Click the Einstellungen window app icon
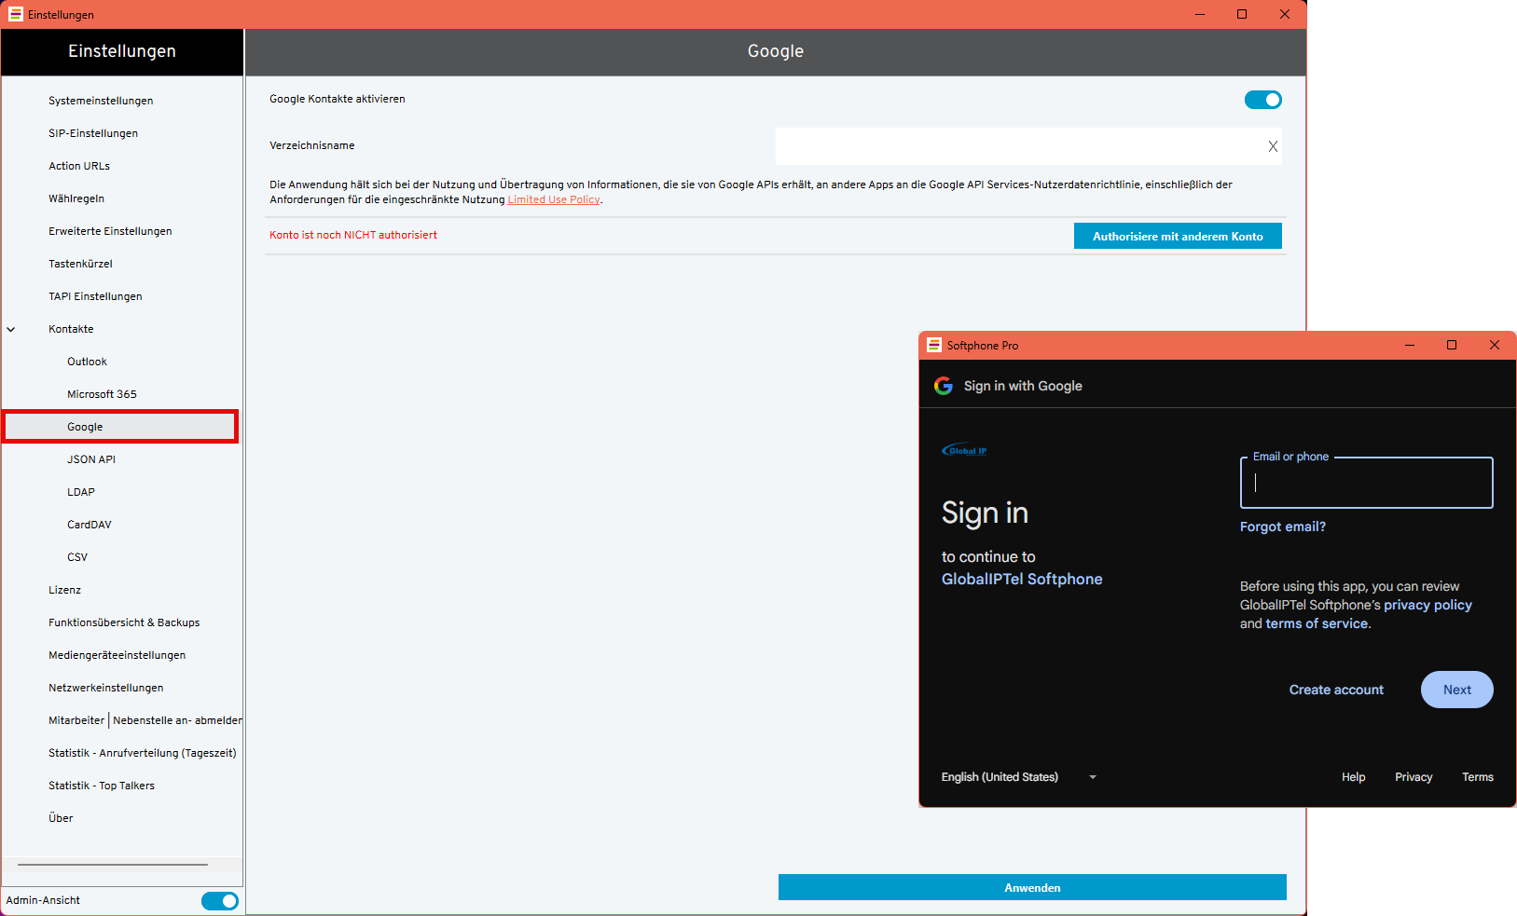This screenshot has height=916, width=1517. click(x=15, y=14)
